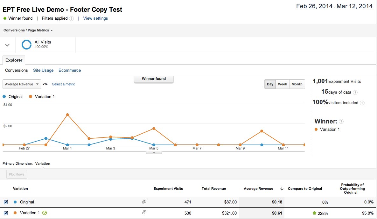Viewport: 377px width, 219px height.
Task: Switch chart to Week view
Action: coord(282,84)
